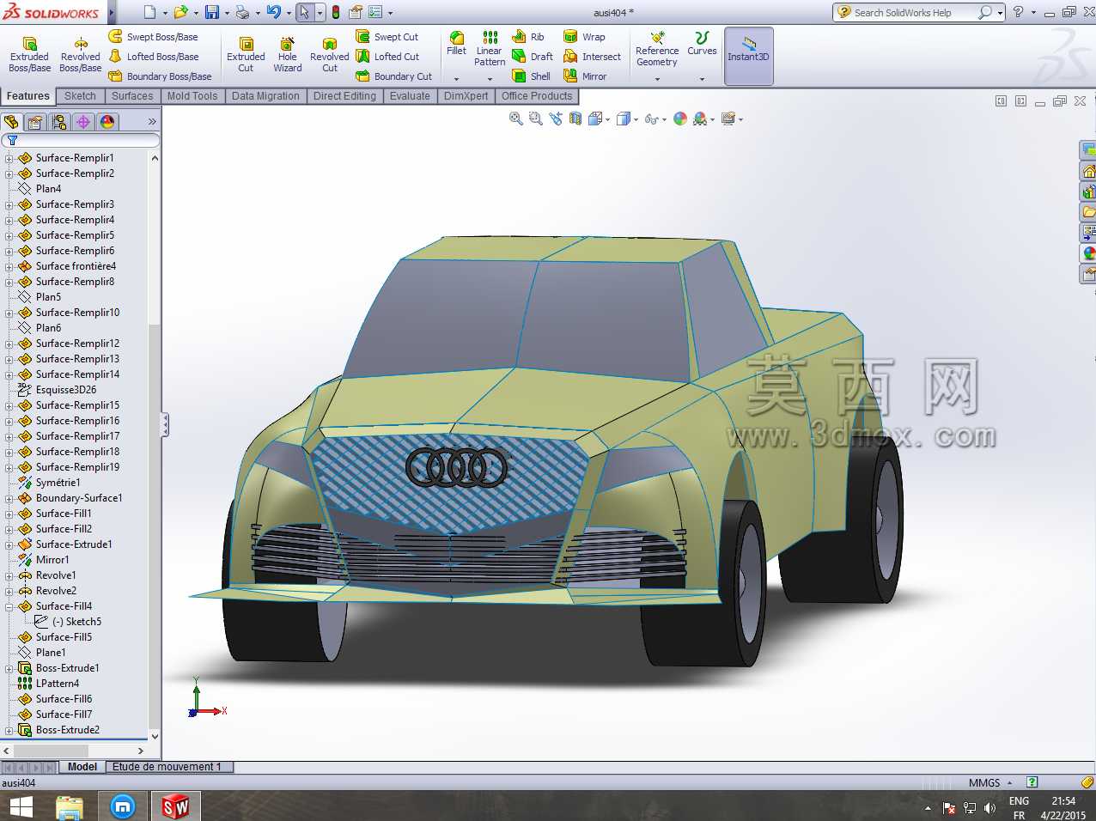The height and width of the screenshot is (821, 1096).
Task: Use the Intersect tool
Action: click(x=592, y=57)
